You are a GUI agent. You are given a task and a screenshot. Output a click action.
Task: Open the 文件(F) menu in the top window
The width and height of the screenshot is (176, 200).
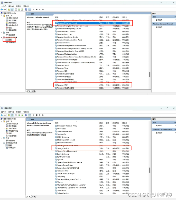click(4, 6)
